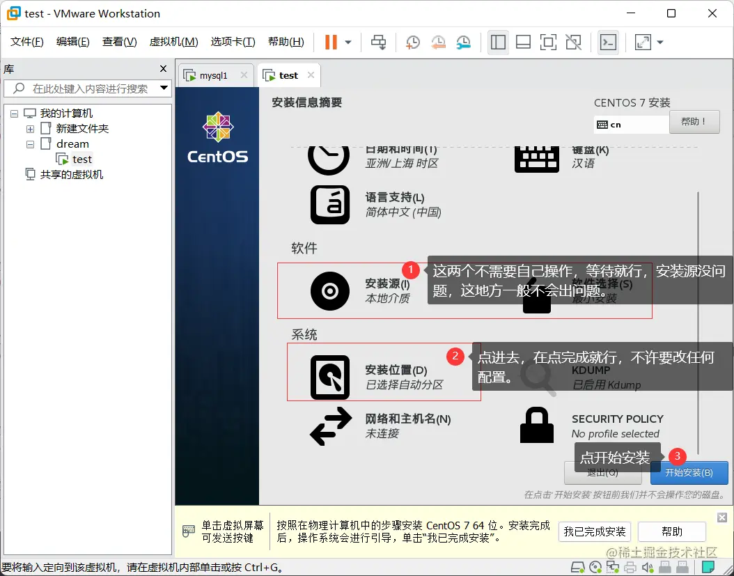Click the sound card status bar icon
Screen dimensions: 734x576
pos(648,568)
